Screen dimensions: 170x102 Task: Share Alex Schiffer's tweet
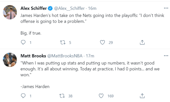tap(142, 42)
